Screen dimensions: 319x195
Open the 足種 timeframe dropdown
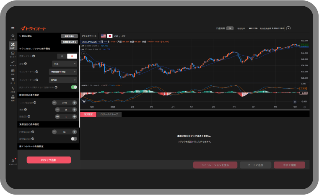[63, 64]
